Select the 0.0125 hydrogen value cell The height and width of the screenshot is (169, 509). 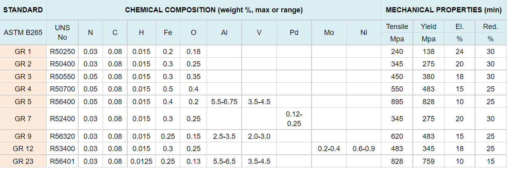[142, 161]
